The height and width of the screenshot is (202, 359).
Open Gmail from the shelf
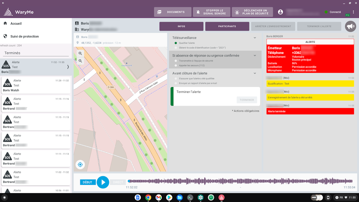pos(159,197)
